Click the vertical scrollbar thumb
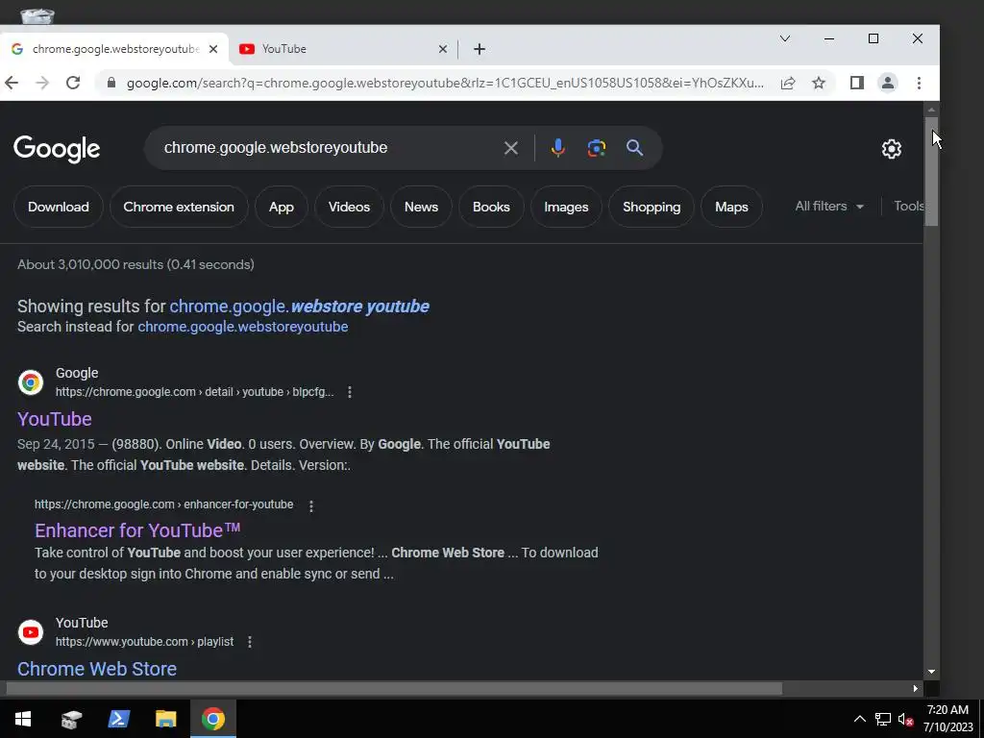This screenshot has width=984, height=738. tap(931, 171)
